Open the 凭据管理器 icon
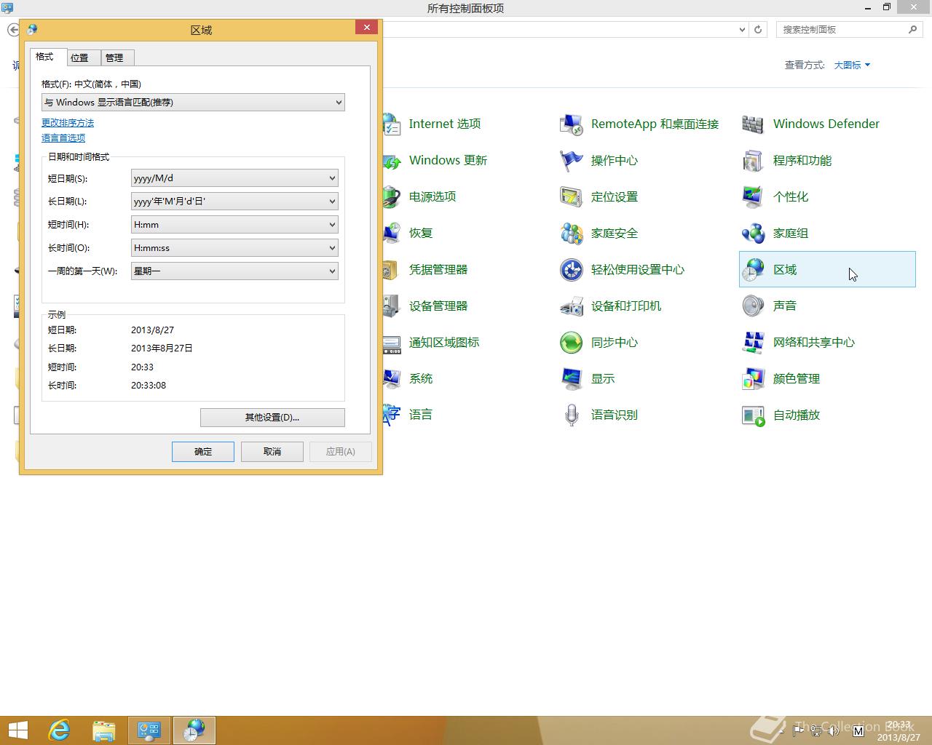The width and height of the screenshot is (932, 745). (x=392, y=269)
